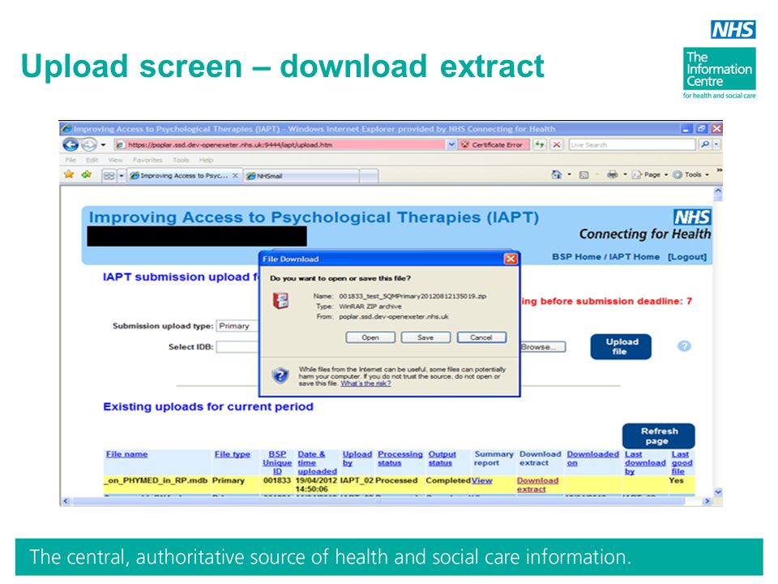Viewport: 778px width, 584px height.
Task: Sort by Last good file header
Action: tap(682, 462)
